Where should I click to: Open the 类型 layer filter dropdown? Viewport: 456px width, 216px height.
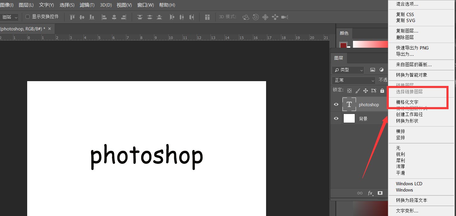click(x=348, y=70)
